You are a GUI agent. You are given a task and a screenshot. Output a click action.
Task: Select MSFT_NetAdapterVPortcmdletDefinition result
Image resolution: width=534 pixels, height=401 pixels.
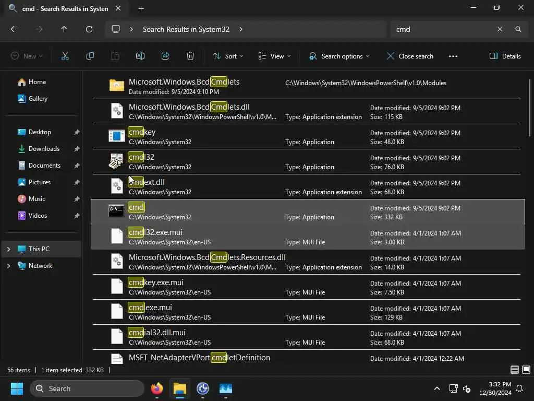point(307,357)
